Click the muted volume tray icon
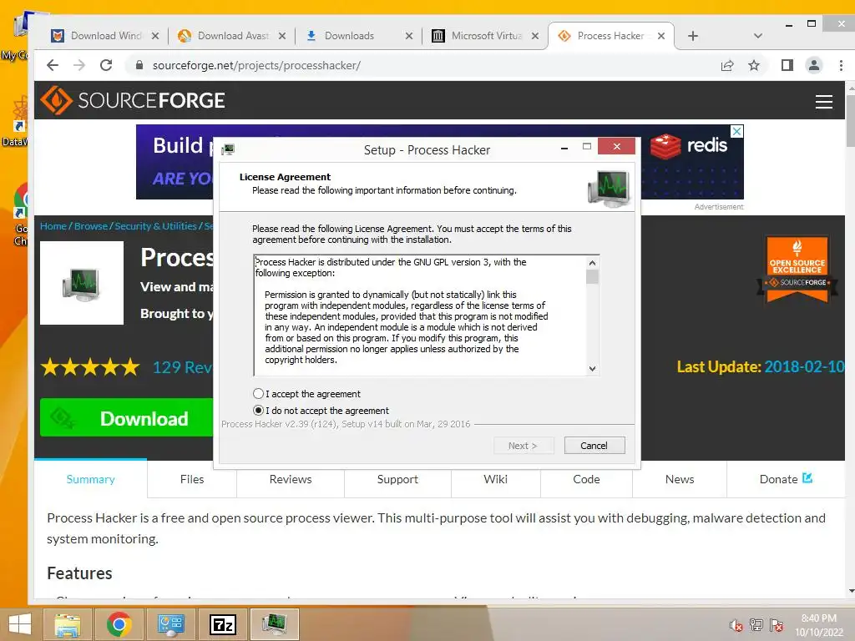 (736, 625)
